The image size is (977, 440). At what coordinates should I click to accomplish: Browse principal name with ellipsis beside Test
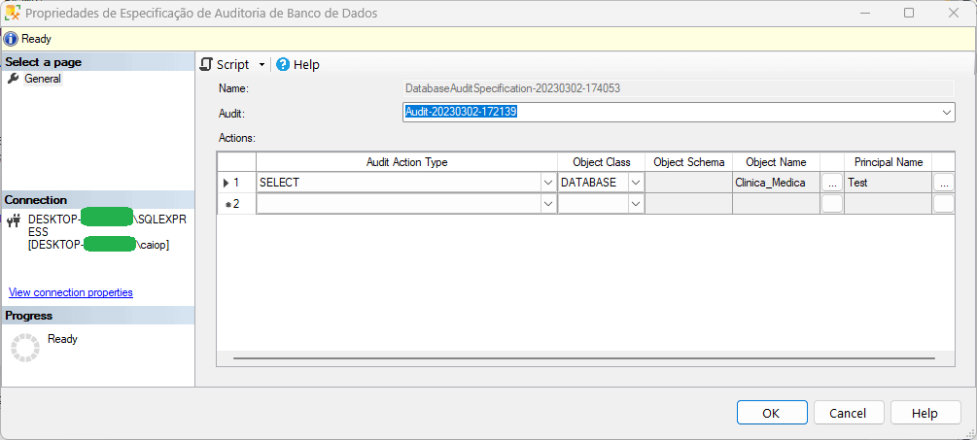[943, 183]
